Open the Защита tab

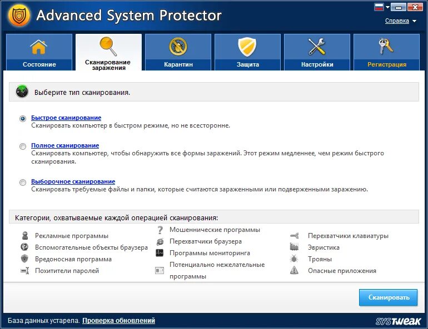[x=247, y=52]
